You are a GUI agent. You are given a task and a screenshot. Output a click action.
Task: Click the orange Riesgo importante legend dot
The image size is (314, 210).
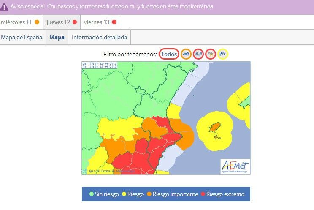click(149, 194)
